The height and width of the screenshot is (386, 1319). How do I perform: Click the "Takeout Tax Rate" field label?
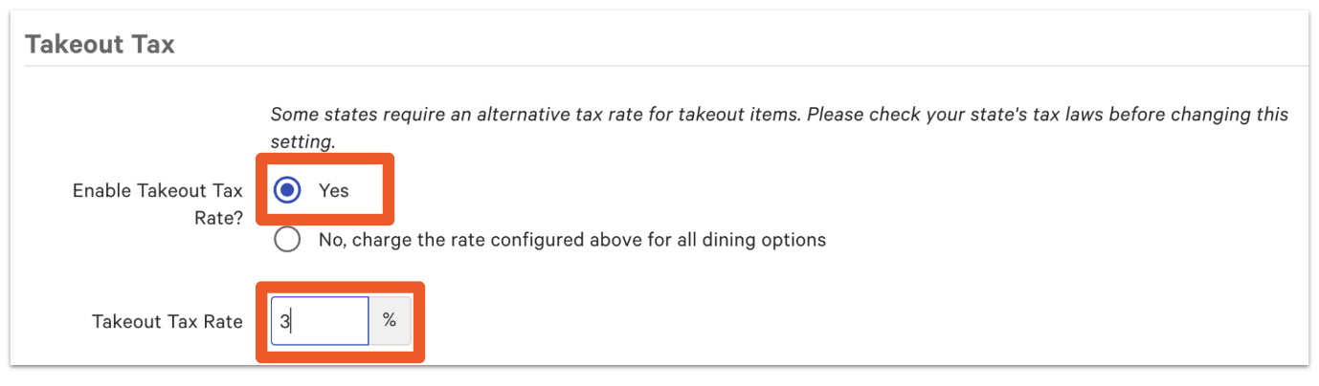(x=167, y=322)
